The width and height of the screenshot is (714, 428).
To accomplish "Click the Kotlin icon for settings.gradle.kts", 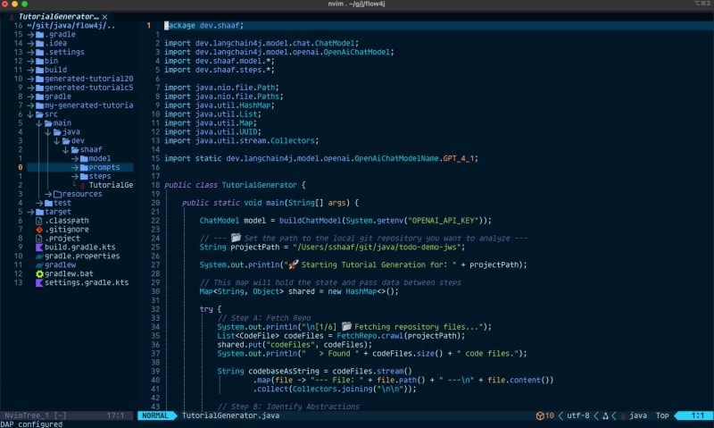I will (39, 281).
